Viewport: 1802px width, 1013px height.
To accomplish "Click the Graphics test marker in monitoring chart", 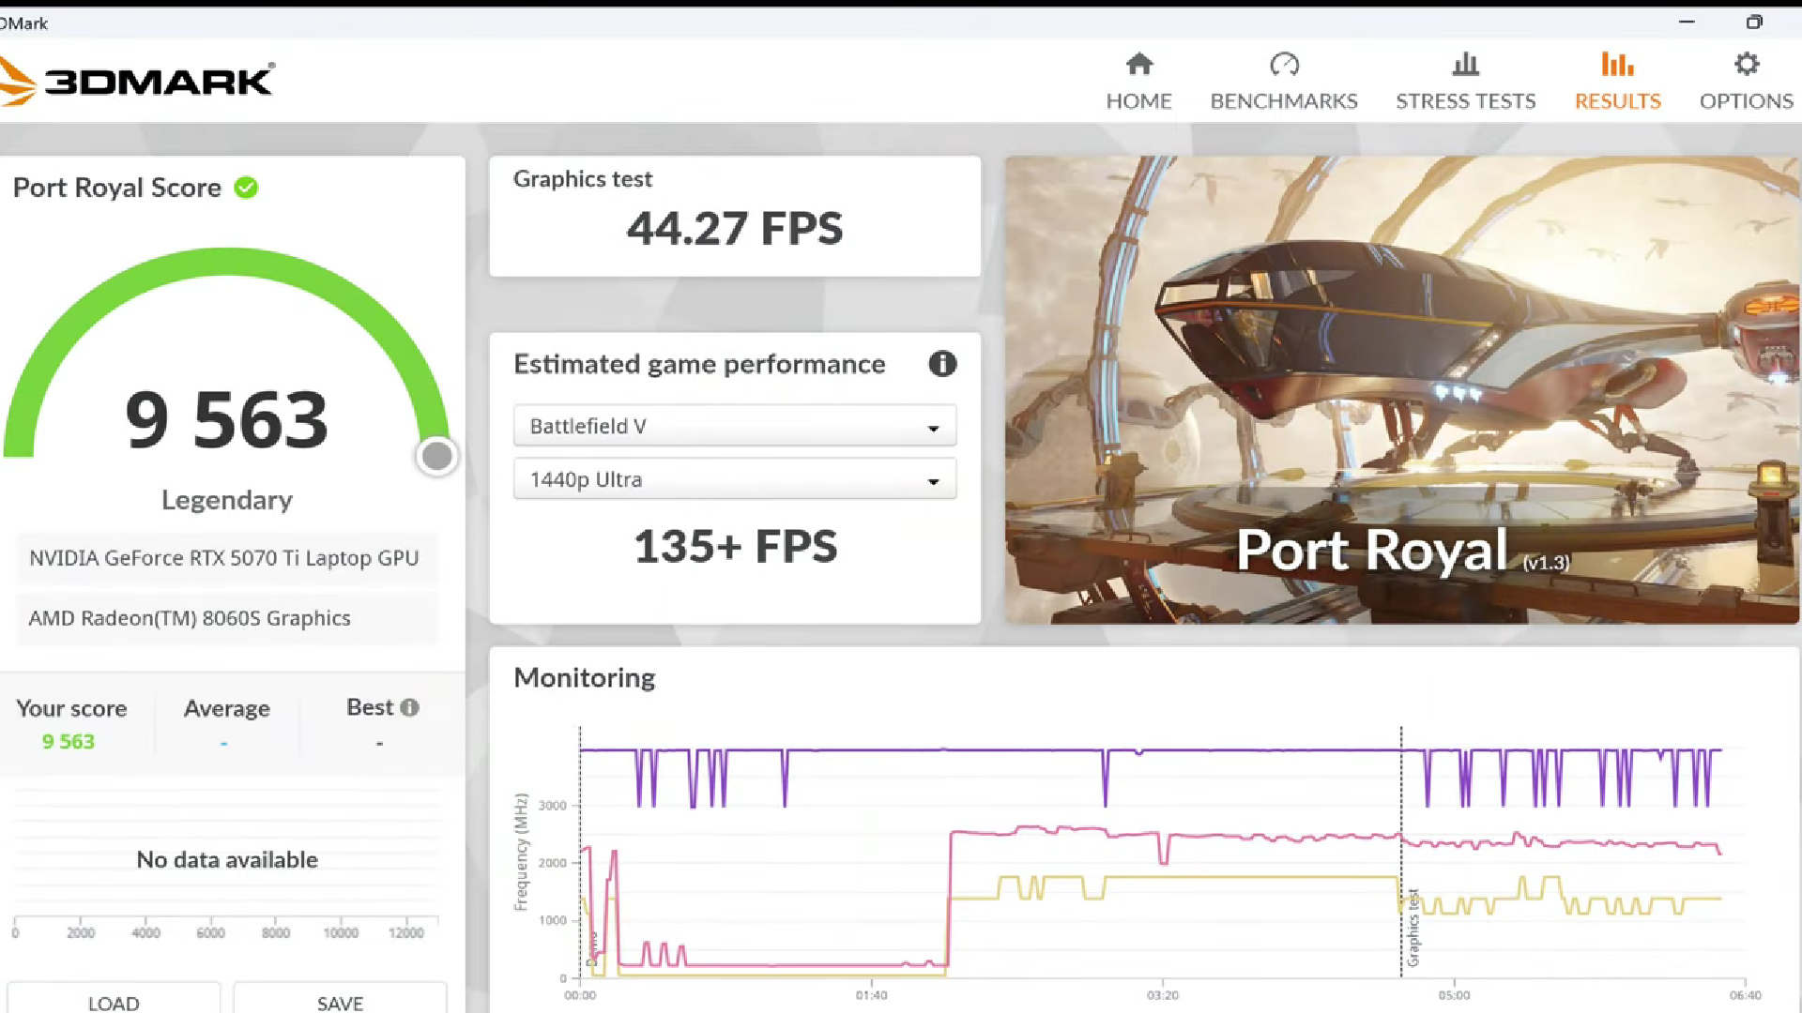I will point(1413,927).
